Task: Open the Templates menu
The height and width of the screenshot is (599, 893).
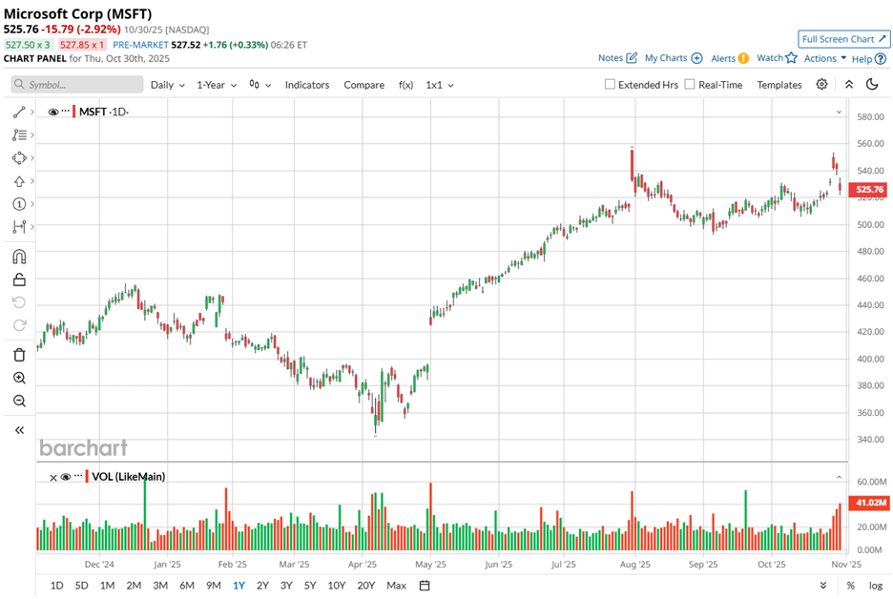Action: [779, 85]
